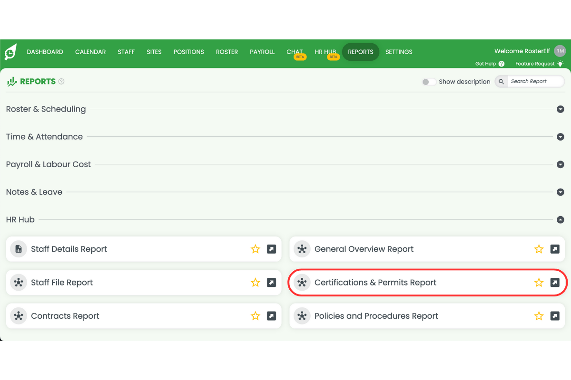
Task: Open the Contracts Report
Action: coord(65,315)
